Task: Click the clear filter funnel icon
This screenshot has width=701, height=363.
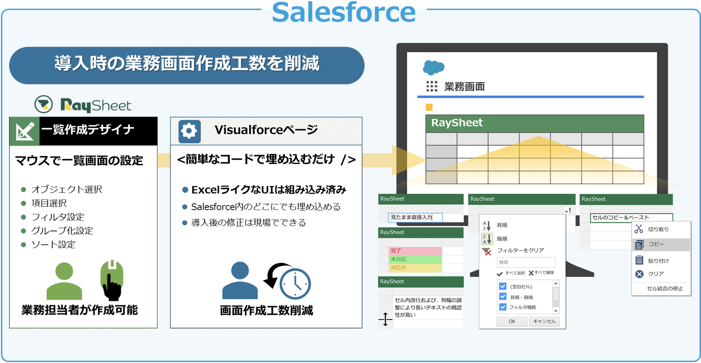Action: [x=486, y=251]
